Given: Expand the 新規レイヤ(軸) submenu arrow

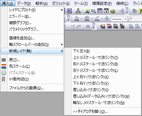Looking at the screenshot, I should pos(62,51).
